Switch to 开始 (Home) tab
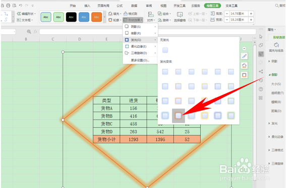Screen dimensions: 286x188 (73, 6)
